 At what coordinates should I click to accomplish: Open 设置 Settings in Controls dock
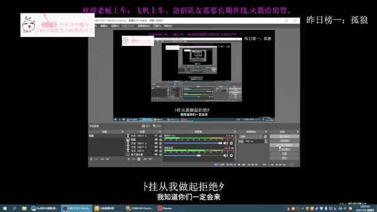coord(285,154)
